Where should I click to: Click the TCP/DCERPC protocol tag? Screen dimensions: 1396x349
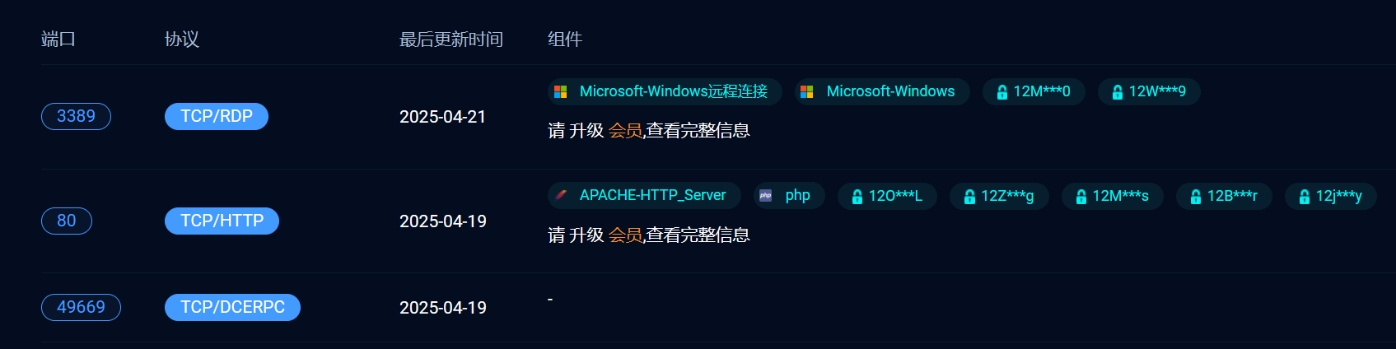point(232,307)
